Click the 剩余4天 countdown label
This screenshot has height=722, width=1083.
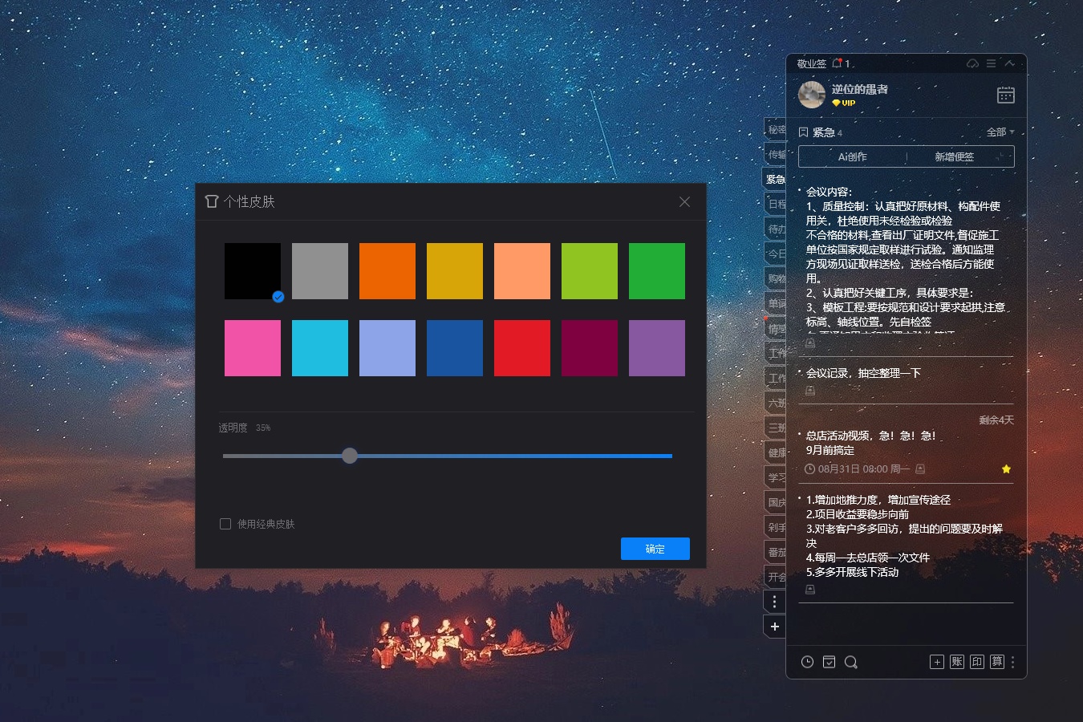(x=996, y=420)
